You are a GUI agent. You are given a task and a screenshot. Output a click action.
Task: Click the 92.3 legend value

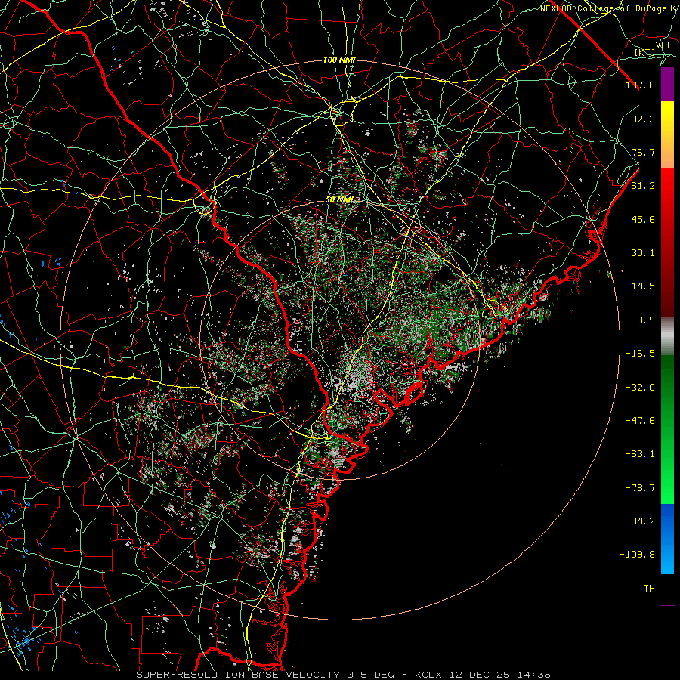pyautogui.click(x=643, y=119)
